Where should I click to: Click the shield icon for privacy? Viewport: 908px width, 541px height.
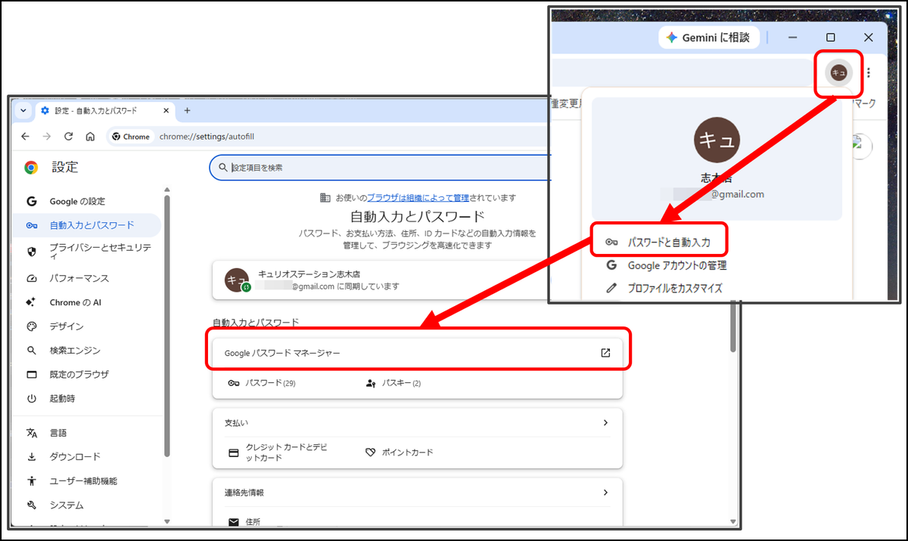pyautogui.click(x=32, y=252)
